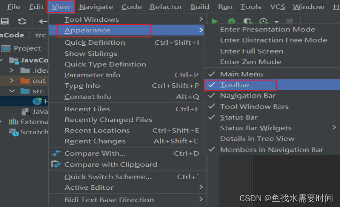340x207 pixels.
Task: Click the Synchronize refresh toolbar icon
Action: [x=22, y=21]
